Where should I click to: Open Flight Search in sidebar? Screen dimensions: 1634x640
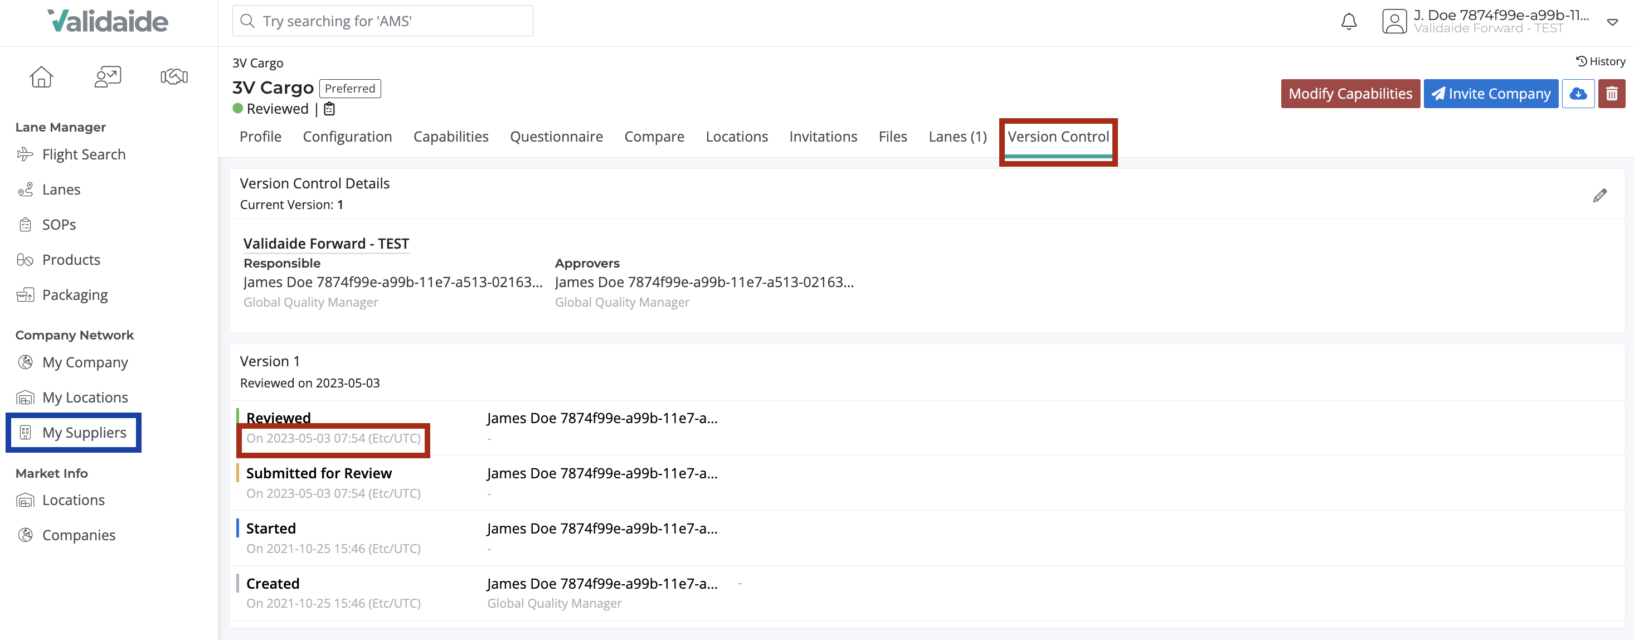tap(84, 154)
